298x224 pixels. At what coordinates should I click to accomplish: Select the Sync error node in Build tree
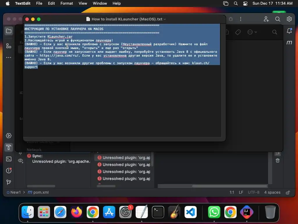coord(58,156)
